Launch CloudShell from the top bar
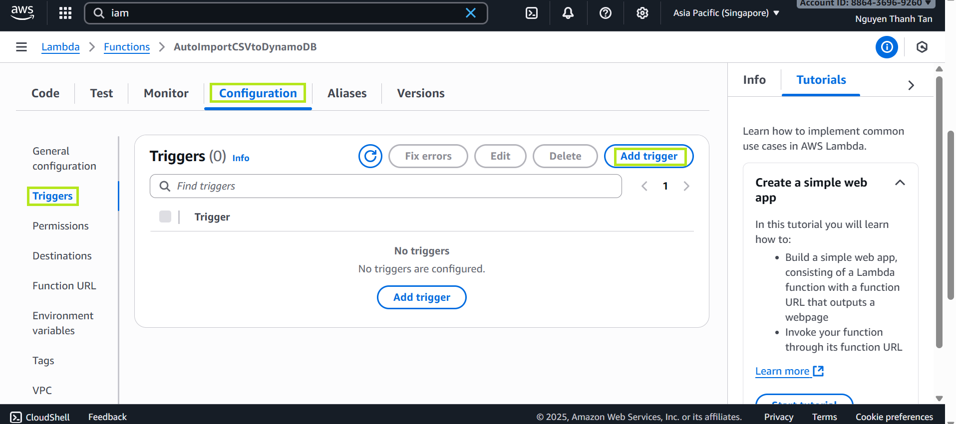This screenshot has height=424, width=956. tap(532, 13)
